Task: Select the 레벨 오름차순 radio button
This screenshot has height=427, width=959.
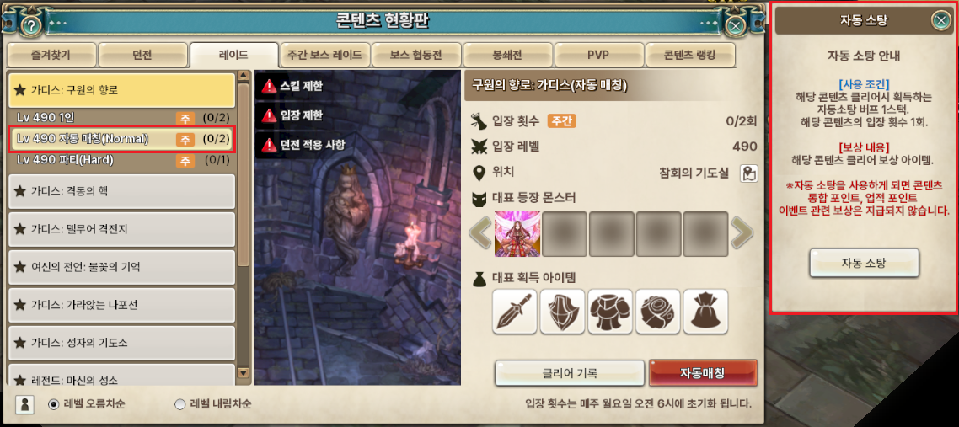Action: 53,404
